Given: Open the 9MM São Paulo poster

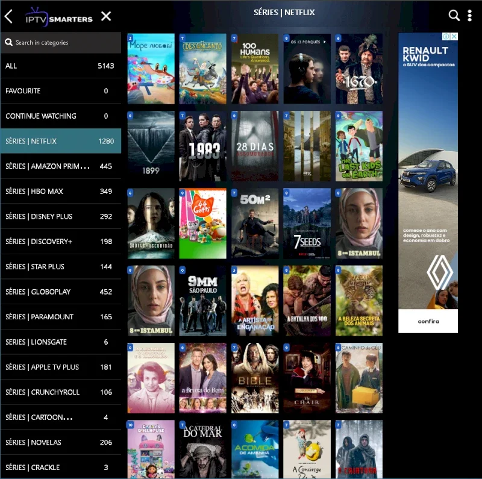Looking at the screenshot, I should (203, 301).
